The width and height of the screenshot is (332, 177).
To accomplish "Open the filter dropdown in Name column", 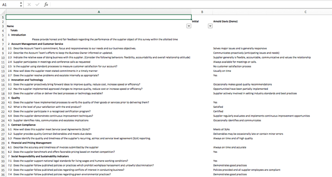I will click(189, 26).
